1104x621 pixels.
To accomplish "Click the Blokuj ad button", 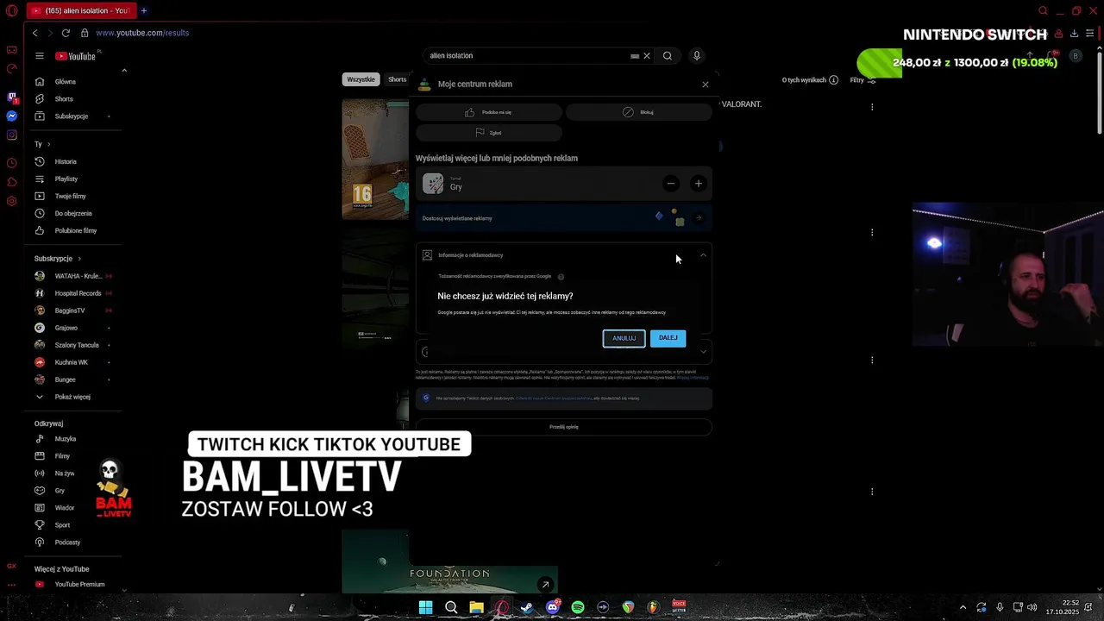I will pyautogui.click(x=639, y=112).
